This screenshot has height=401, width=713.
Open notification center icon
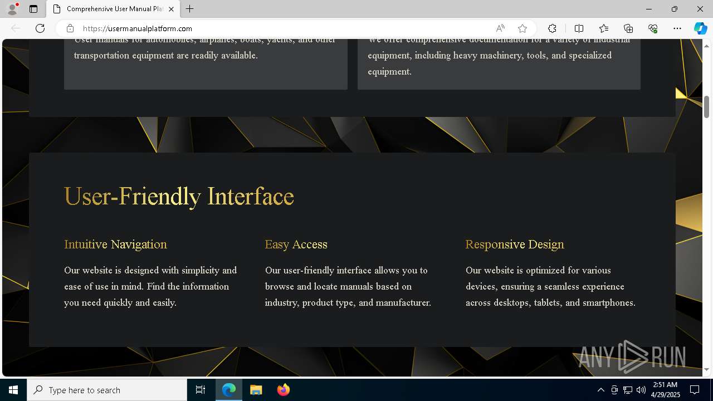[x=695, y=390]
